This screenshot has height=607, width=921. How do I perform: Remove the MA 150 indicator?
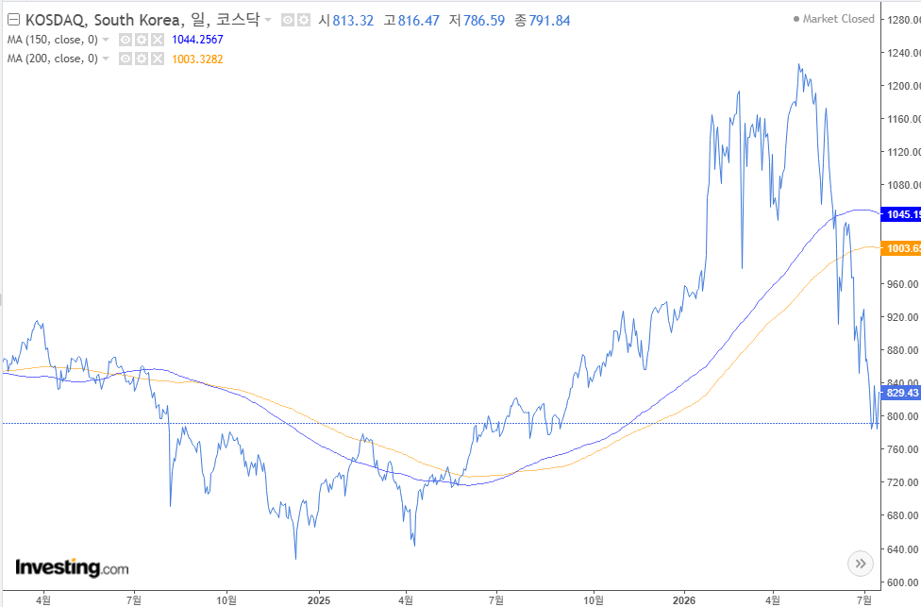tap(157, 40)
